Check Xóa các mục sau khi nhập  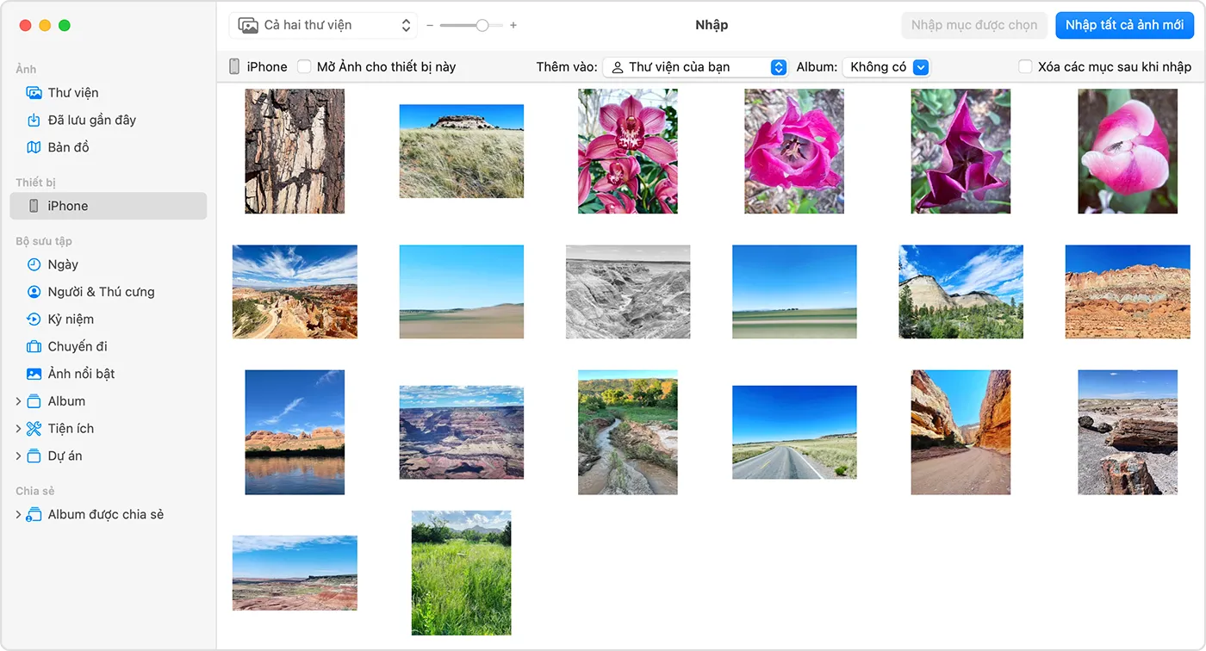(x=1025, y=66)
